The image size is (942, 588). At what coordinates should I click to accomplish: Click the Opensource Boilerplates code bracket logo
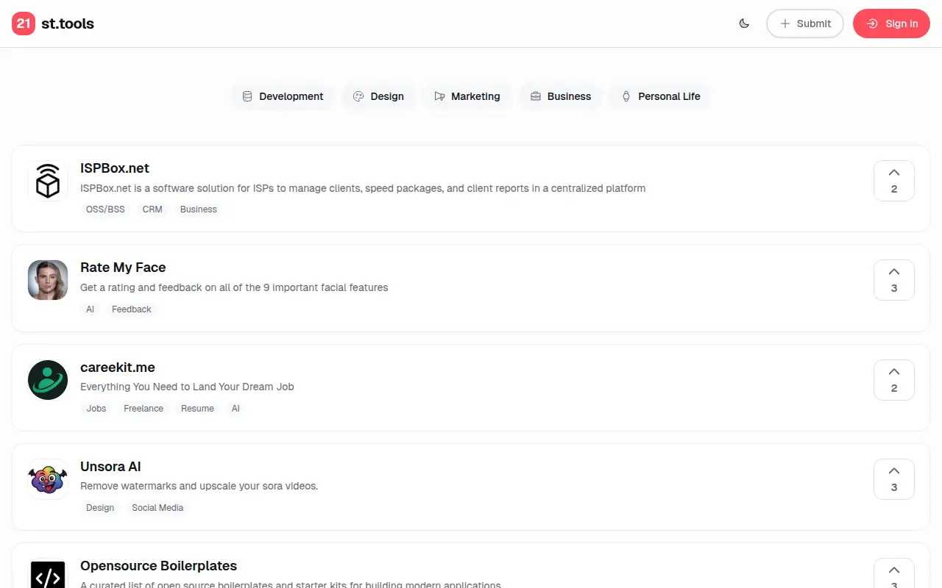pyautogui.click(x=48, y=574)
